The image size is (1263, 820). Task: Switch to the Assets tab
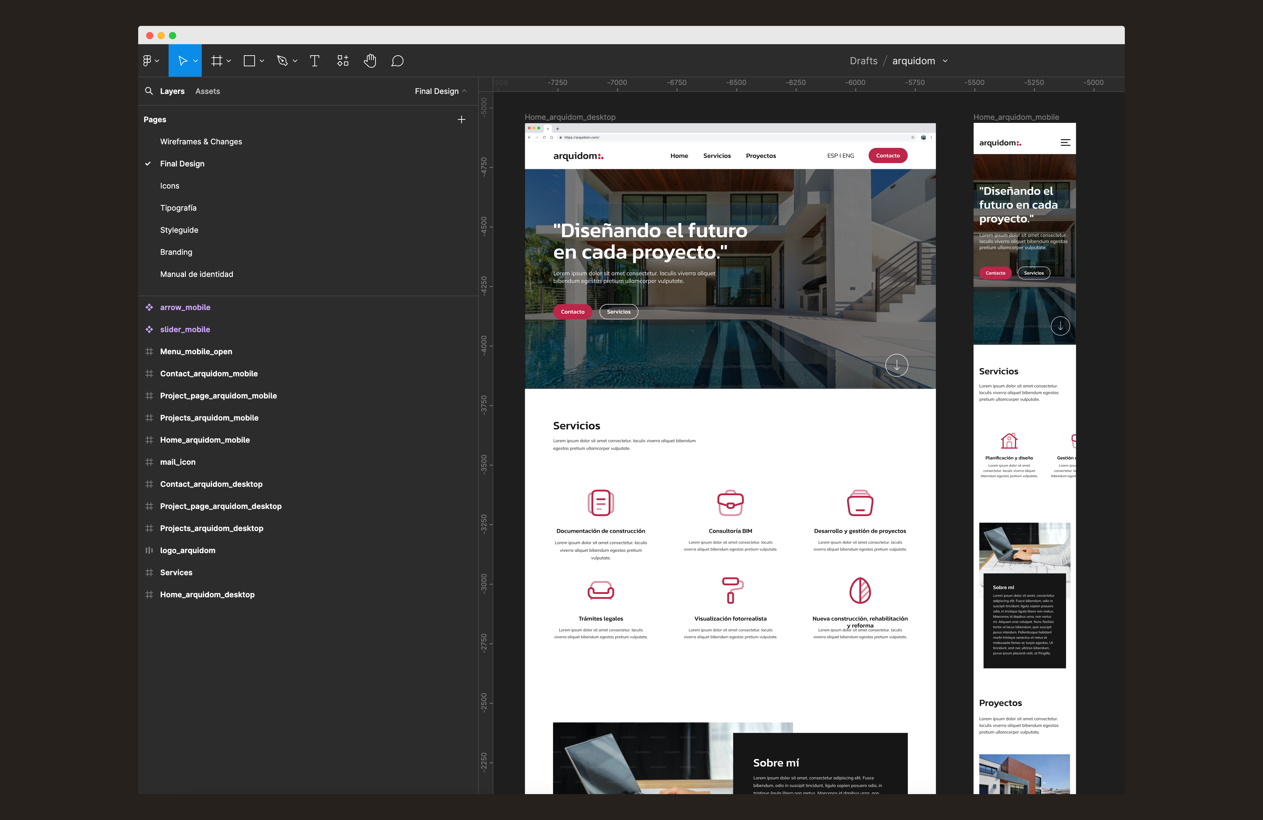[208, 91]
